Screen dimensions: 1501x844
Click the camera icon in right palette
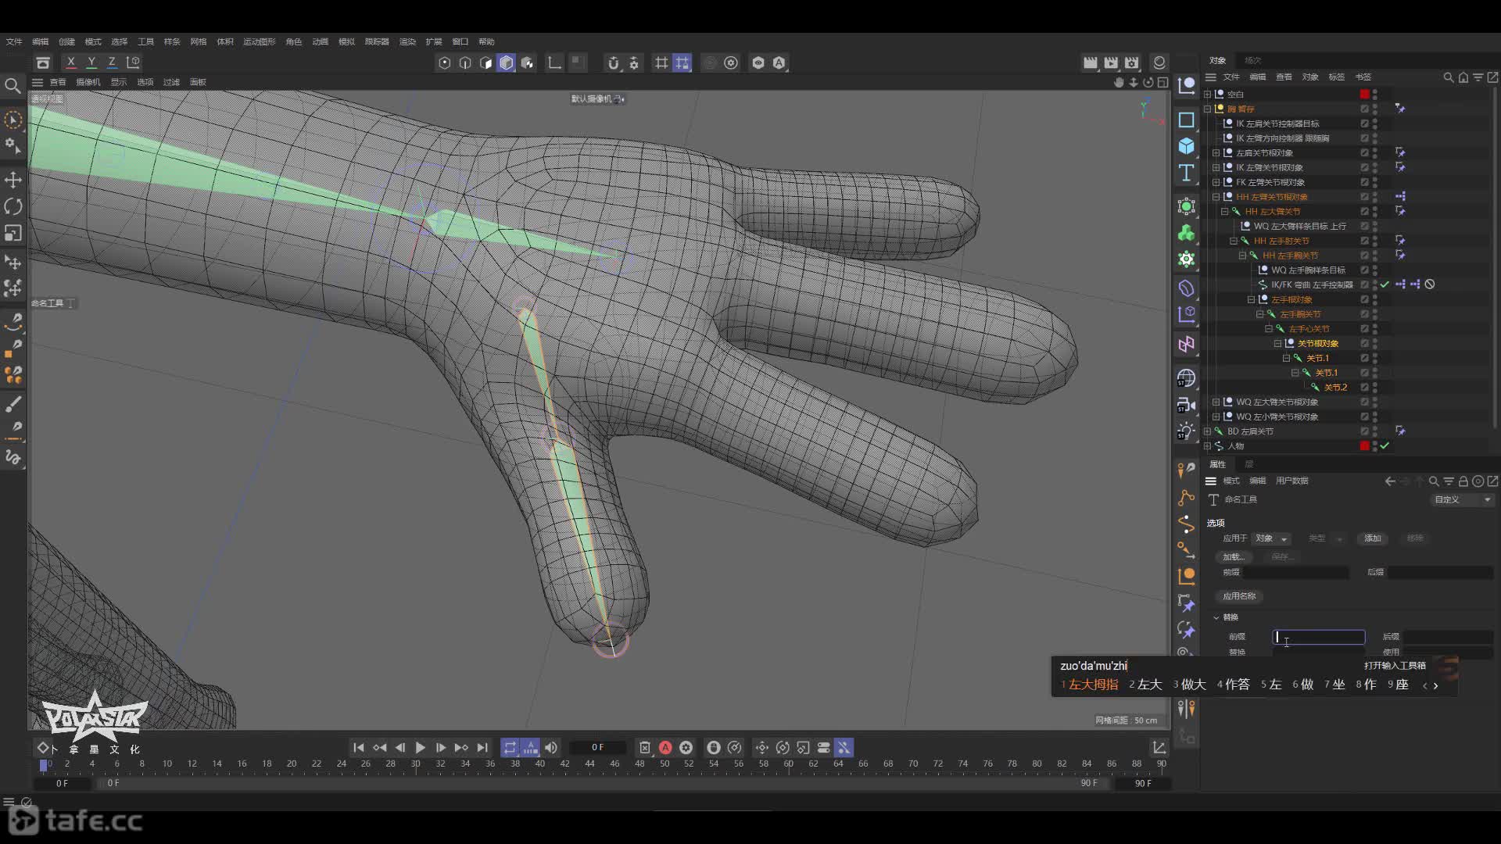click(x=1186, y=405)
